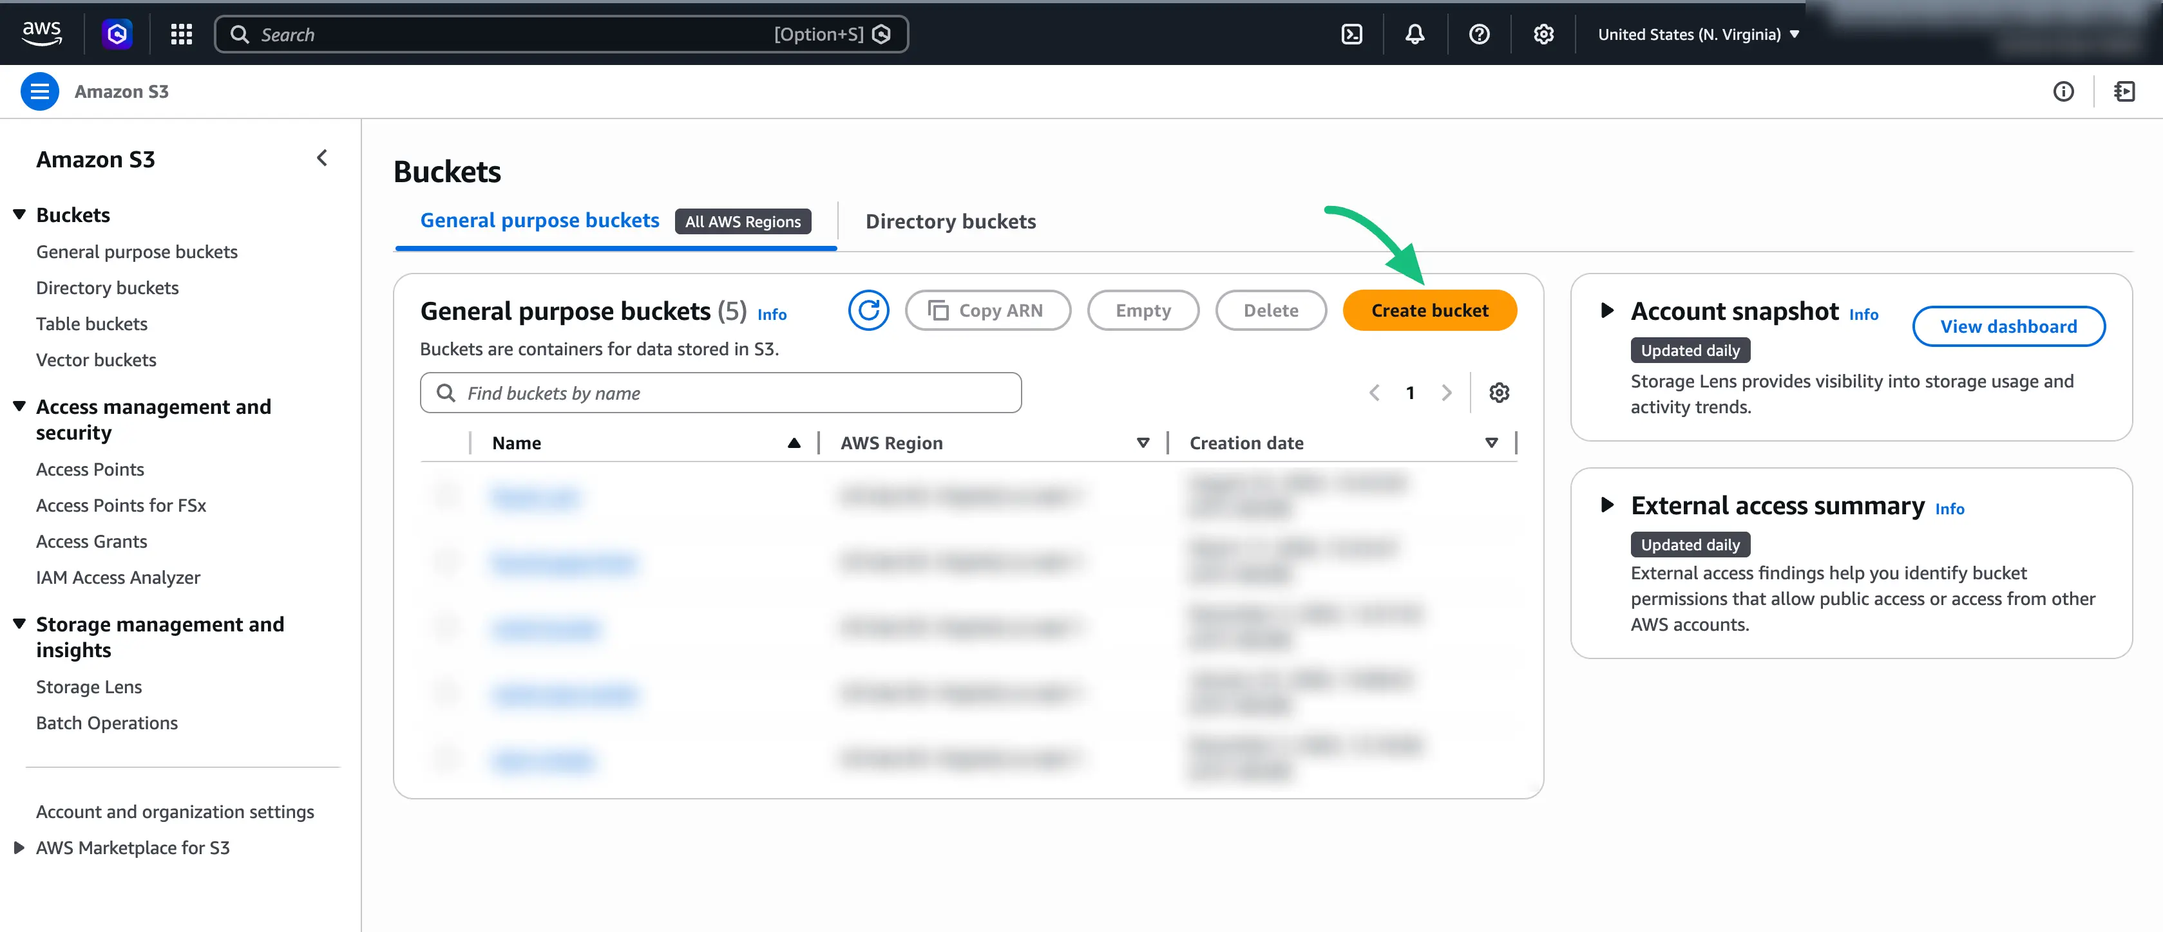The height and width of the screenshot is (932, 2163).
Task: Click the Find buckets by name field
Action: 720,392
